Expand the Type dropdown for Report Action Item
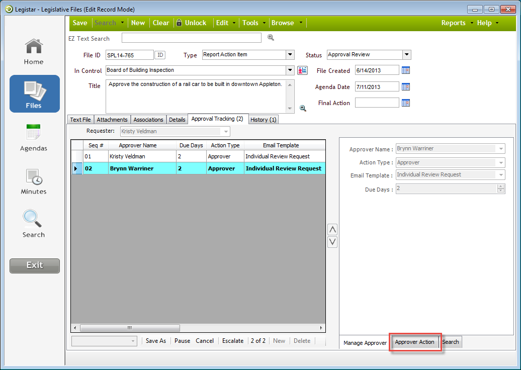The image size is (521, 370). click(x=291, y=54)
